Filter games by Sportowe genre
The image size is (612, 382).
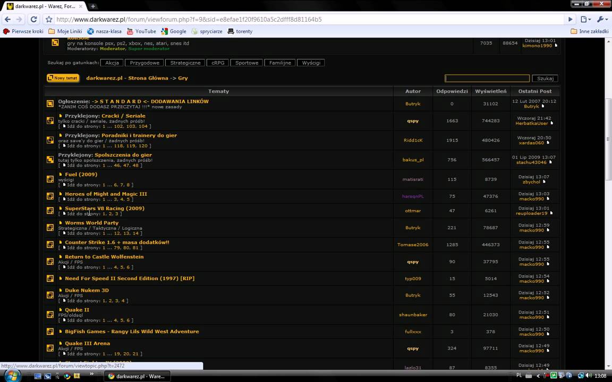coord(246,63)
